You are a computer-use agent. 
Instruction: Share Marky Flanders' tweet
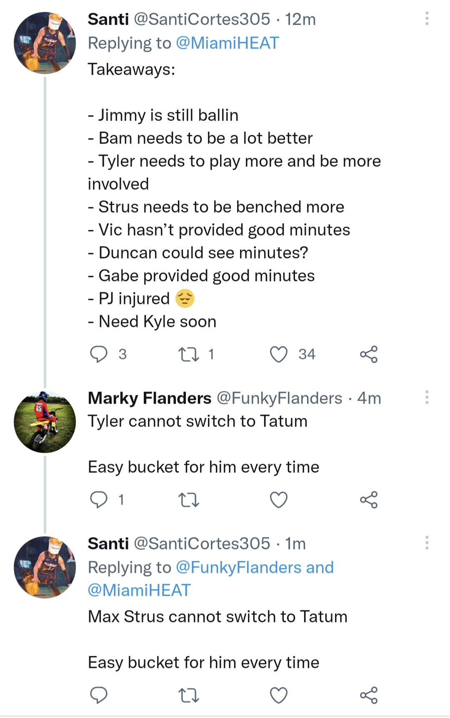(369, 500)
